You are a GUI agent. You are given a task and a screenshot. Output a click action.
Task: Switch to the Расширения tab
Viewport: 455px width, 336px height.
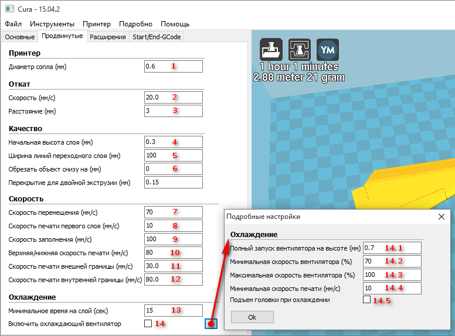(x=108, y=37)
